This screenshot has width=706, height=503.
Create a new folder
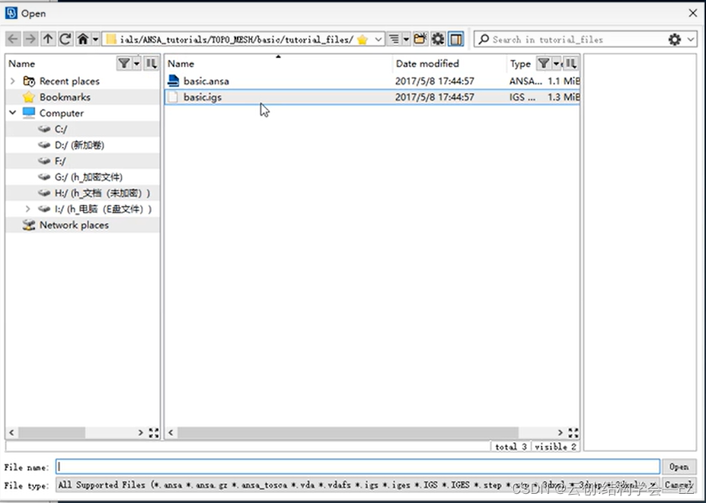[420, 39]
